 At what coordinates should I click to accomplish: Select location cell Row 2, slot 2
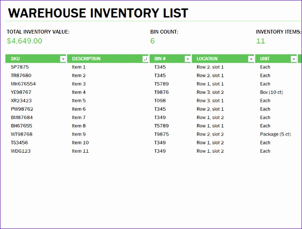tap(210, 134)
